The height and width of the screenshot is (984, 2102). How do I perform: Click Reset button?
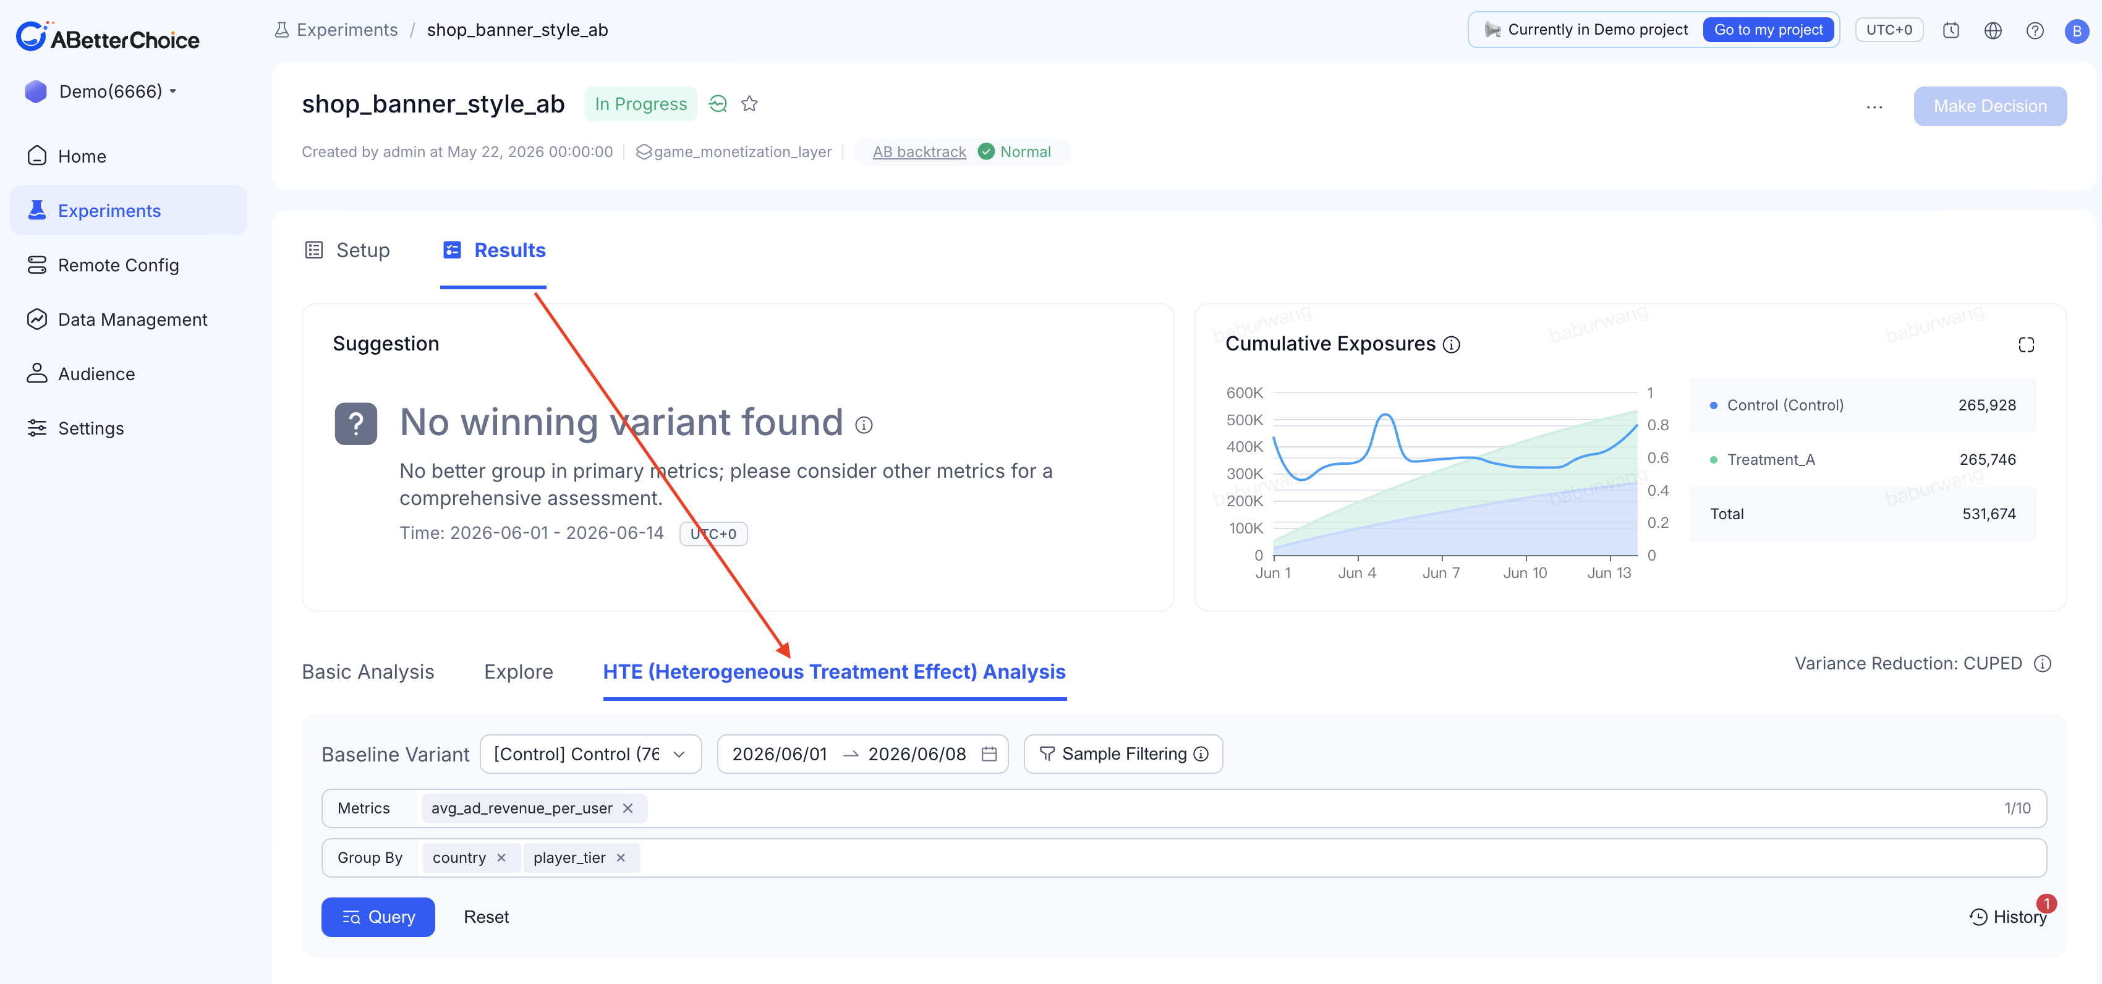pos(487,917)
